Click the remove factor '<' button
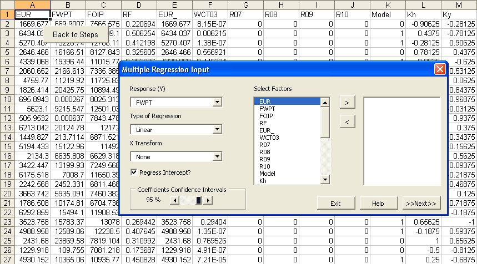This screenshot has height=264, width=477. (x=347, y=122)
